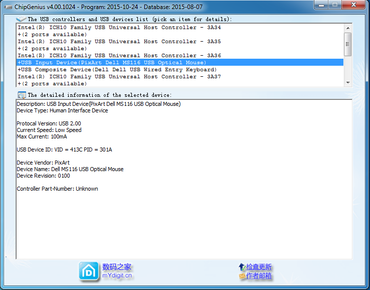
Task: Click the Protocal Version: USB 2.00 line
Action: tap(49, 123)
